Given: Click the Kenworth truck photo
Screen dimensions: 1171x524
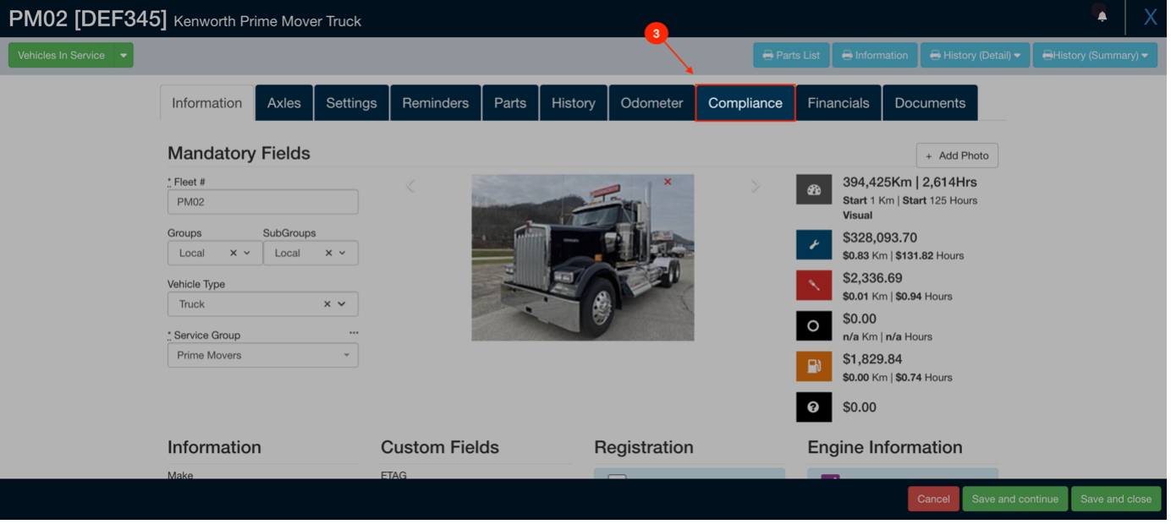Looking at the screenshot, I should pyautogui.click(x=582, y=258).
